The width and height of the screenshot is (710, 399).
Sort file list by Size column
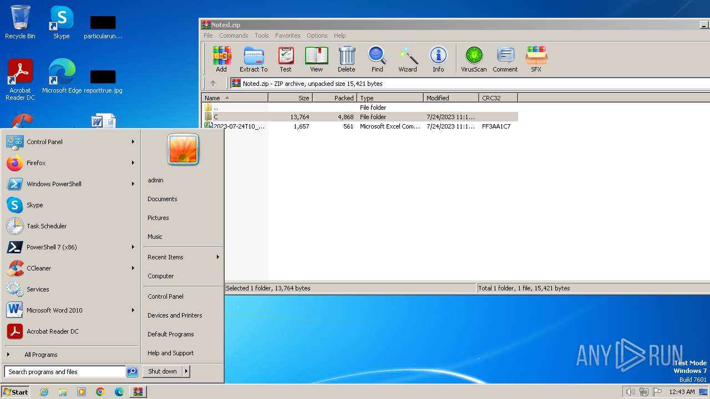291,98
